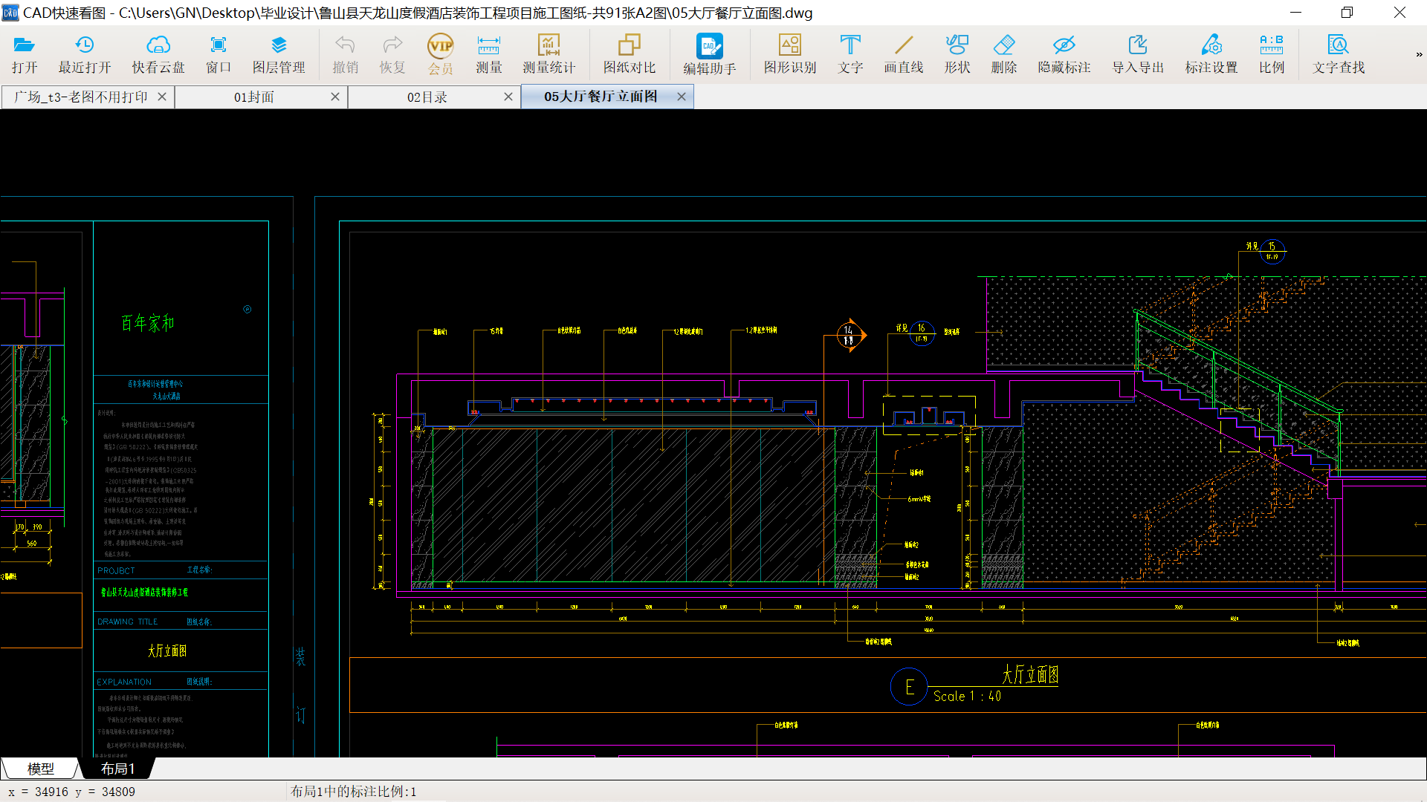Show recently opened files (最近打开)
The image size is (1427, 802).
pos(85,54)
